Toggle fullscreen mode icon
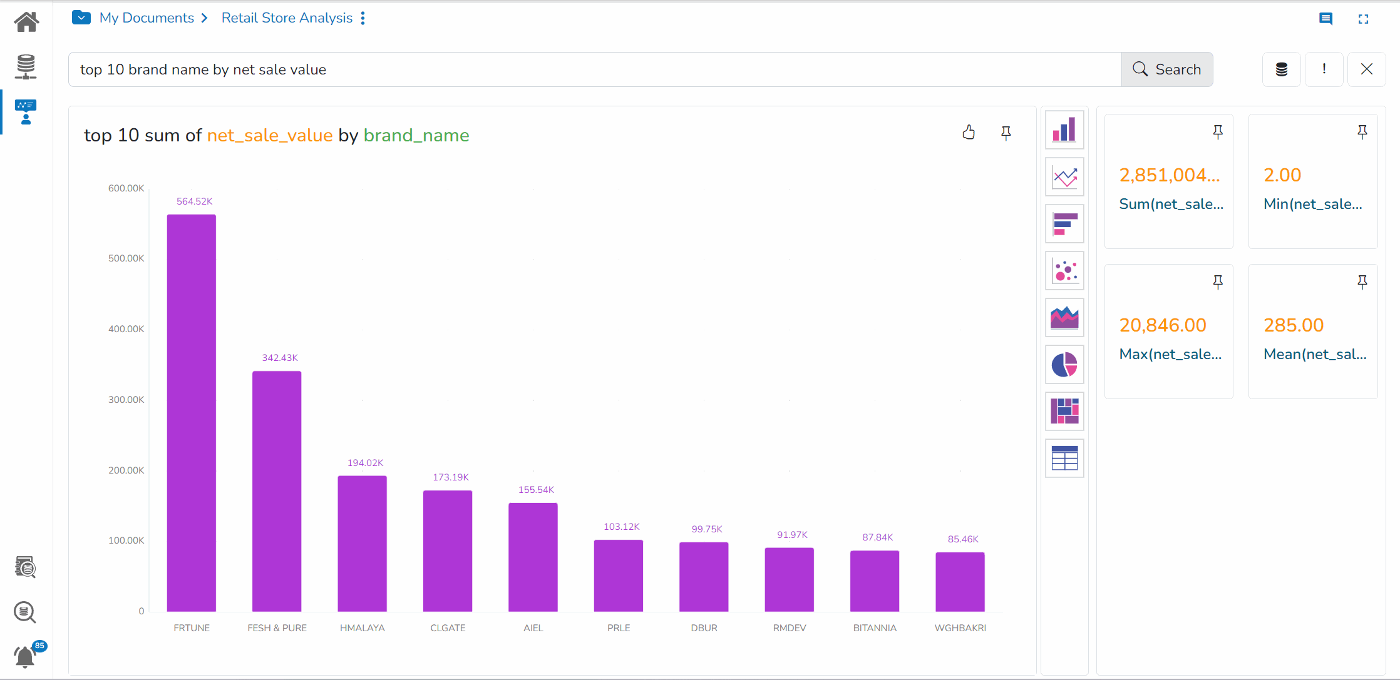This screenshot has height=680, width=1400. pyautogui.click(x=1363, y=19)
